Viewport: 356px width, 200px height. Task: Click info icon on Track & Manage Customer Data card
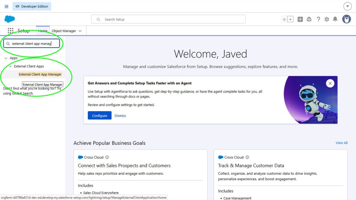(248, 157)
